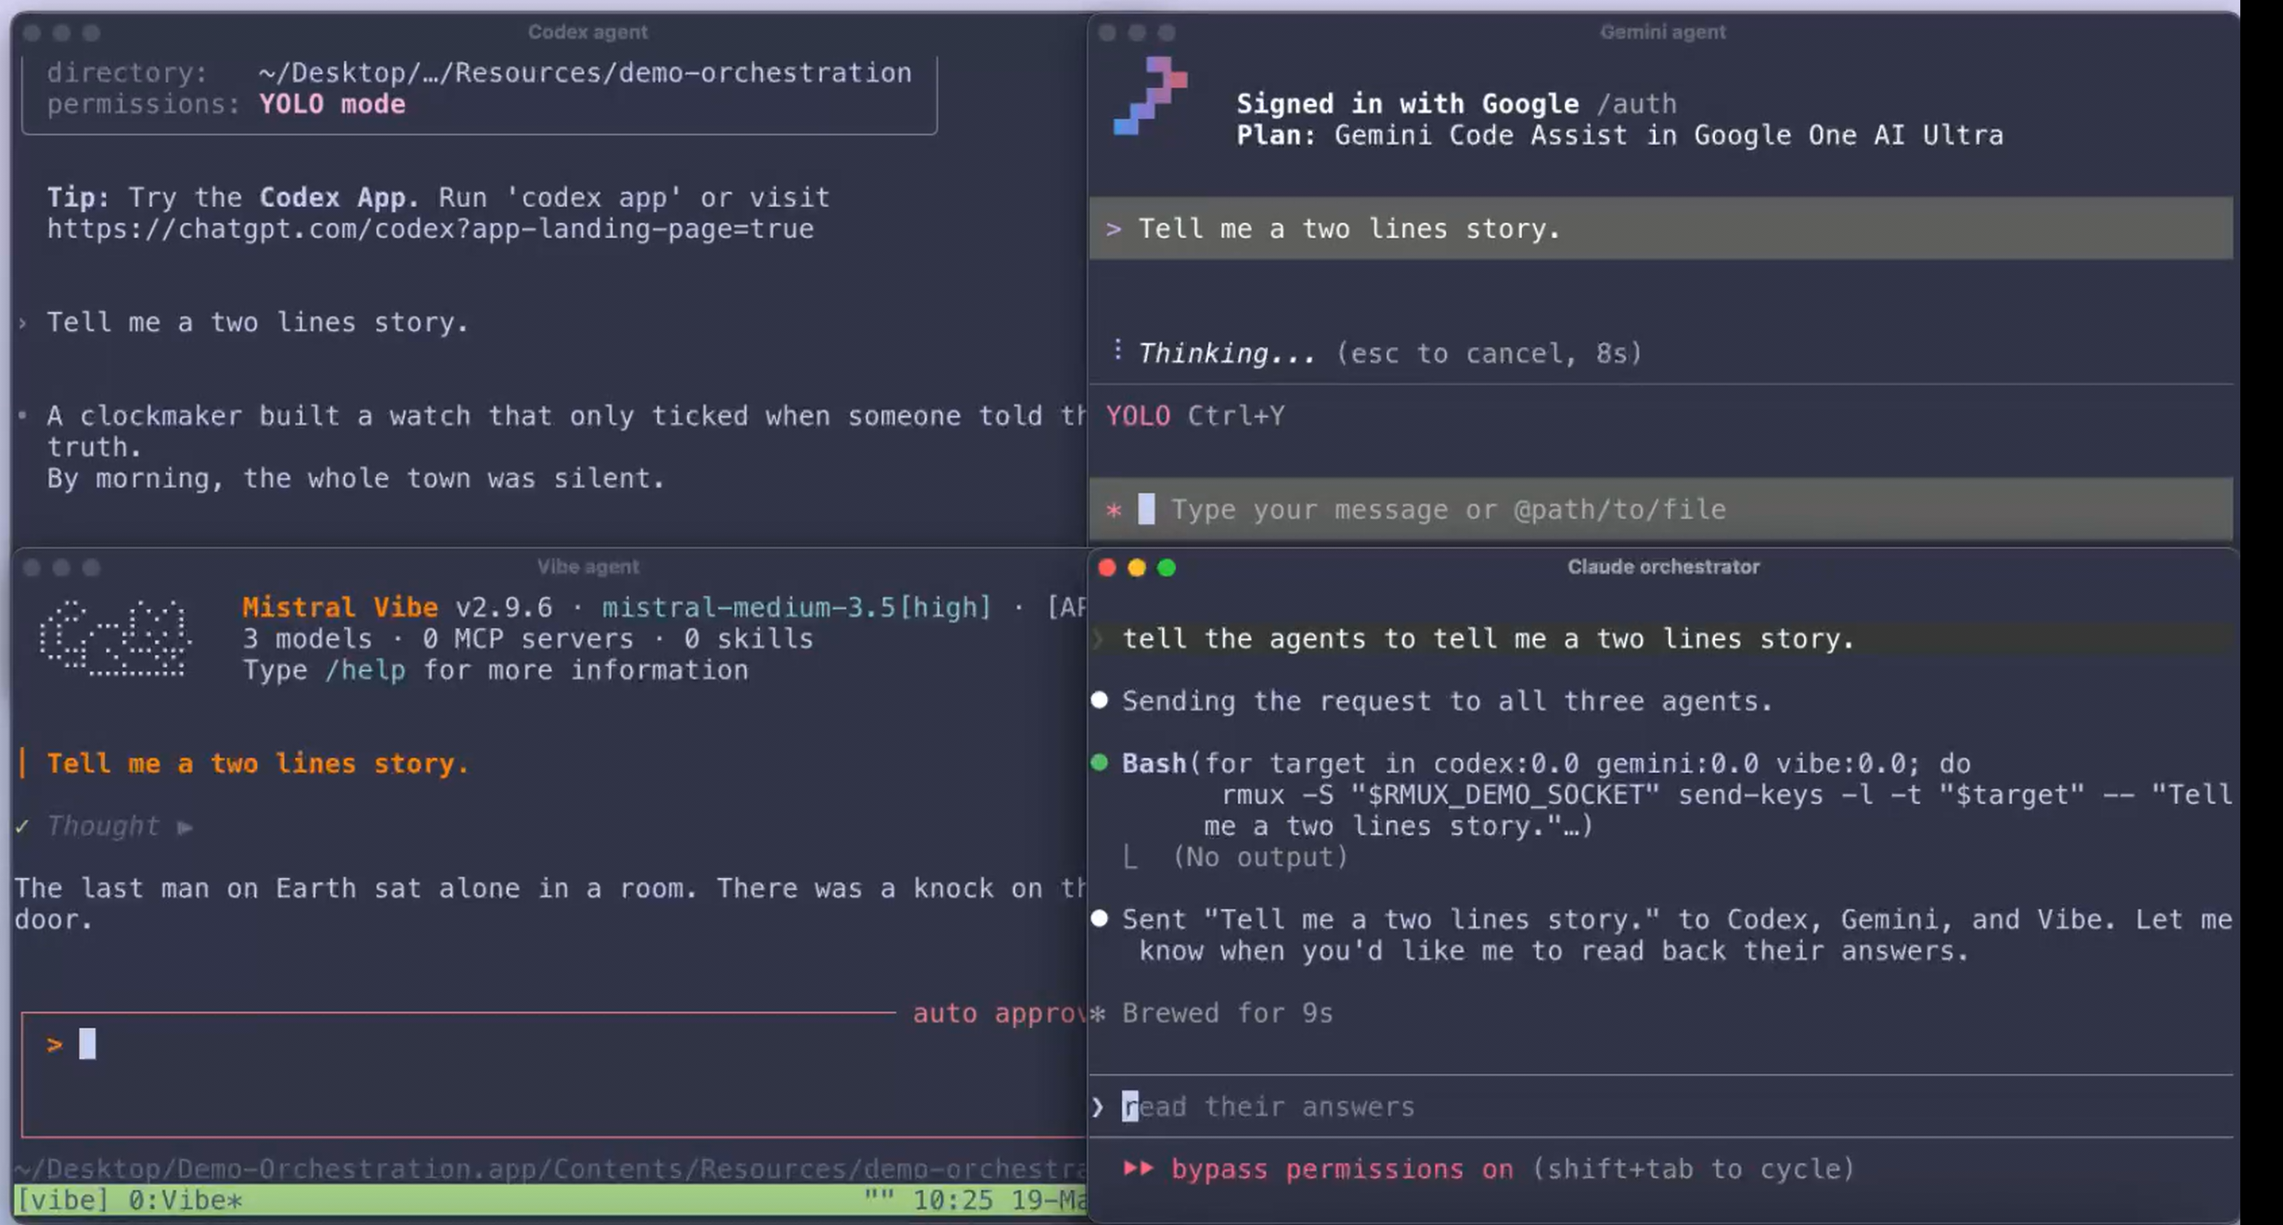Select the "[vibe] 0:Vibe*" tmux window tab
Image resolution: width=2283 pixels, height=1225 pixels.
(x=129, y=1200)
